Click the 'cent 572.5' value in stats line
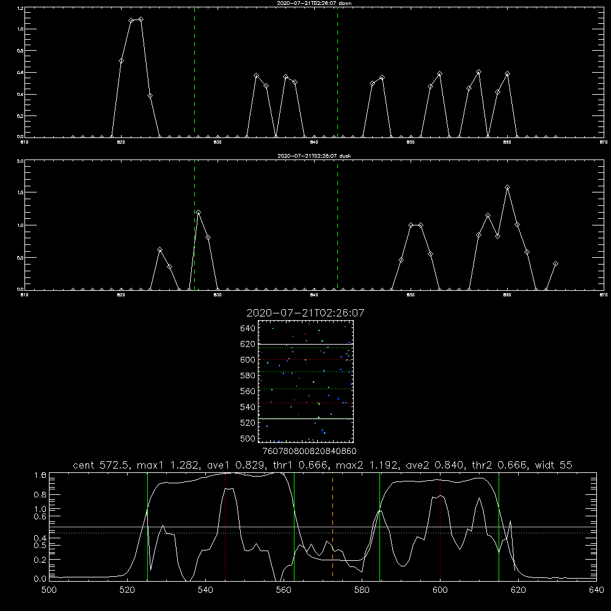 click(103, 465)
